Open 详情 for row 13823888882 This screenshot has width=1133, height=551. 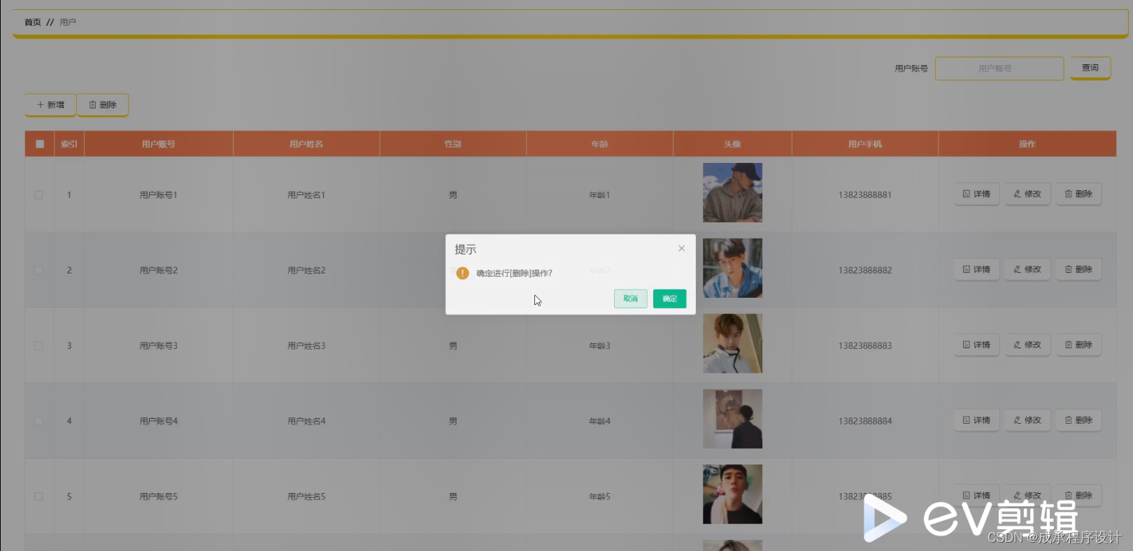[976, 269]
